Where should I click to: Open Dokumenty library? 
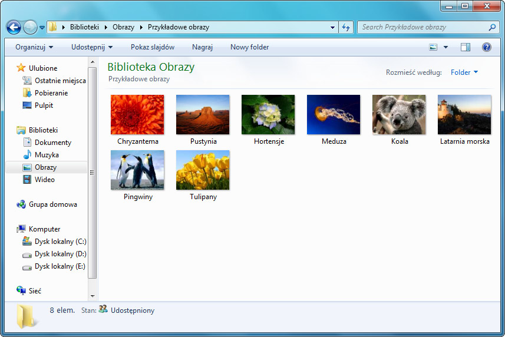53,142
